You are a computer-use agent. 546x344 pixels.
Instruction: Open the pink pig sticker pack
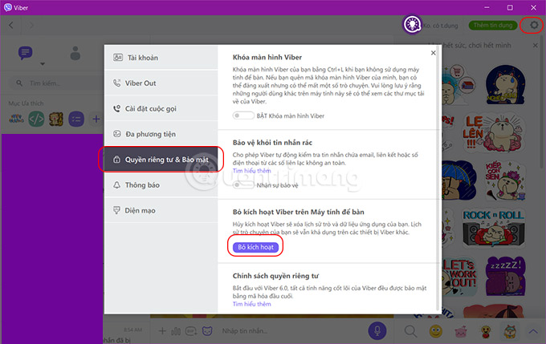point(460,331)
